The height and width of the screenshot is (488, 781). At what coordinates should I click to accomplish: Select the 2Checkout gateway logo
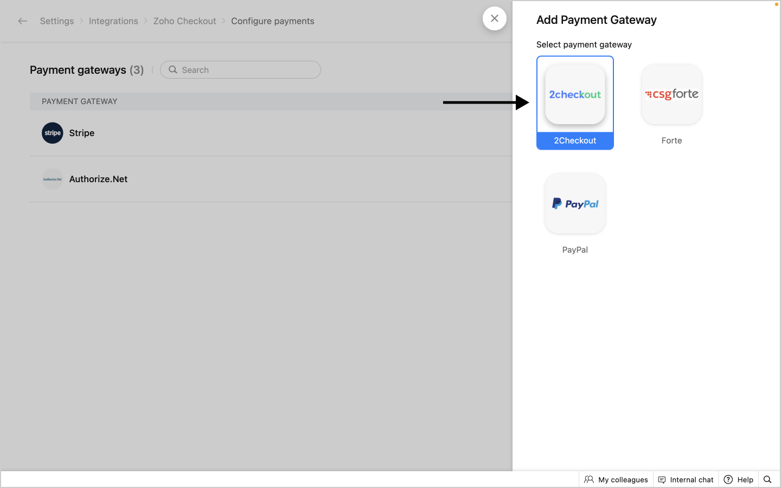(575, 94)
